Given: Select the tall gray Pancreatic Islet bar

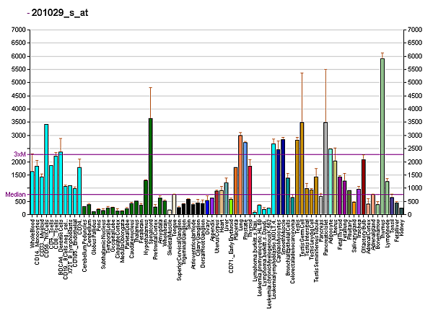Looking at the screenshot, I should pos(325,169).
